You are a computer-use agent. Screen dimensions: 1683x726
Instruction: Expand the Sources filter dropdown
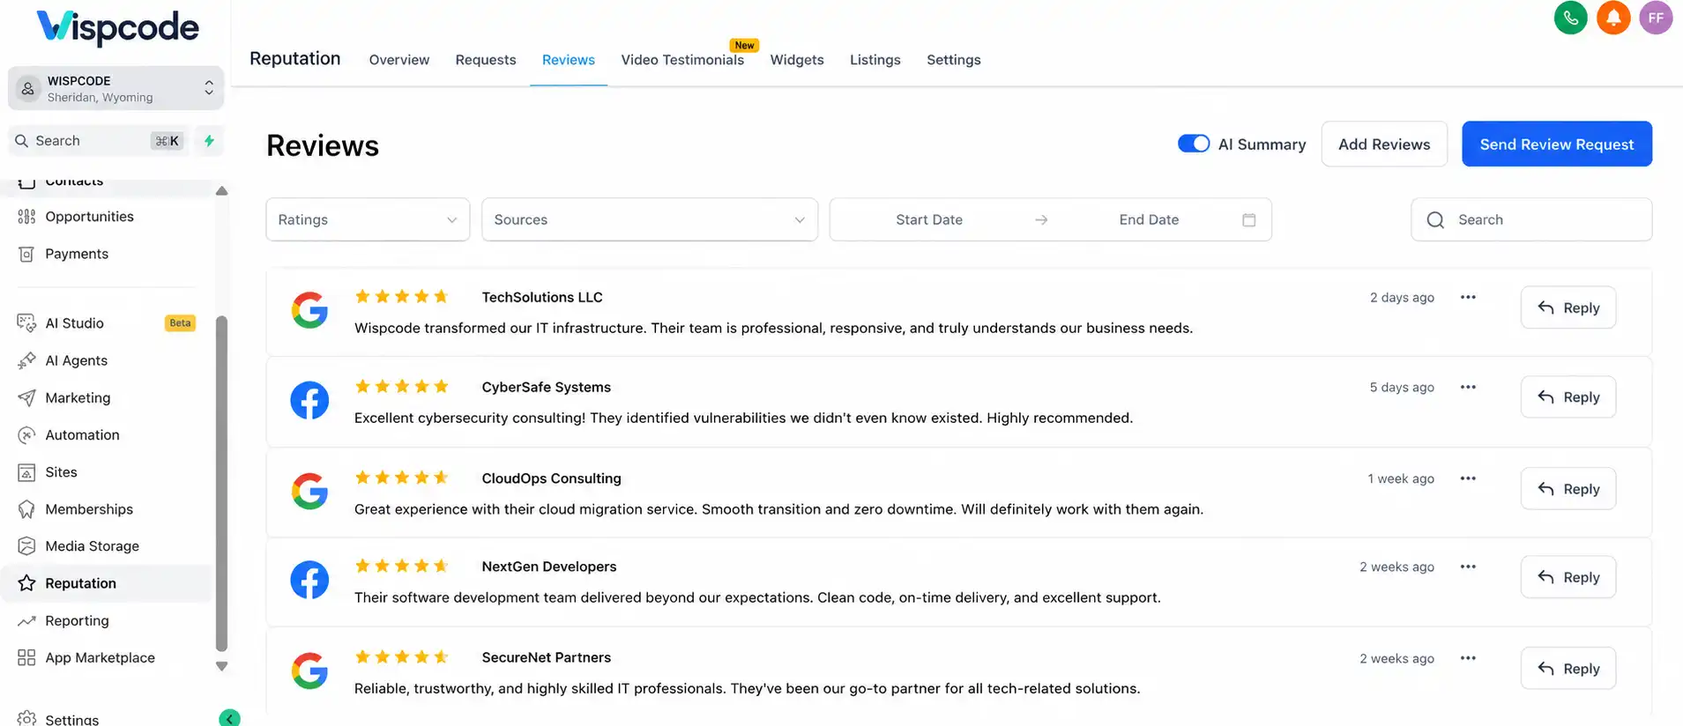click(650, 219)
